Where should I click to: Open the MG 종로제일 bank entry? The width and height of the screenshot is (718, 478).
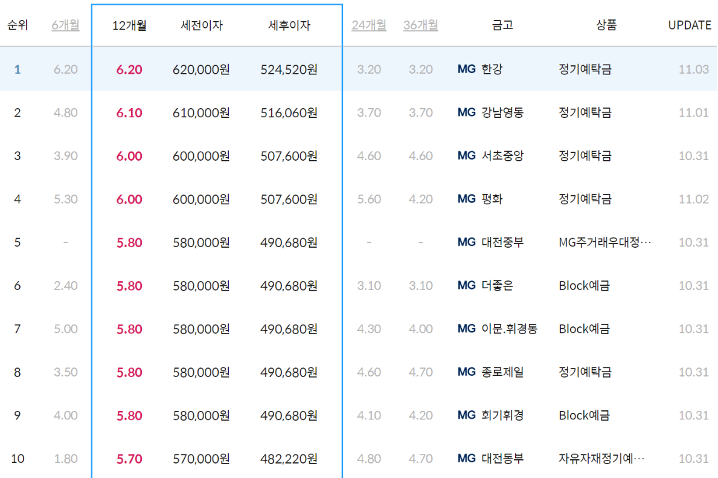click(490, 372)
